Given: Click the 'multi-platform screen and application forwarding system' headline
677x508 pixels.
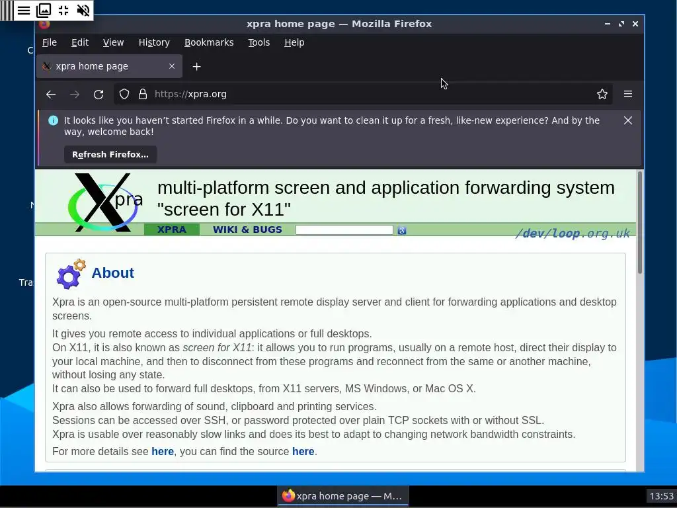Looking at the screenshot, I should click(385, 188).
